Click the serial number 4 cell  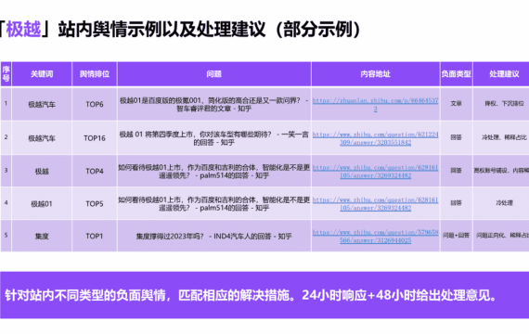pyautogui.click(x=6, y=203)
